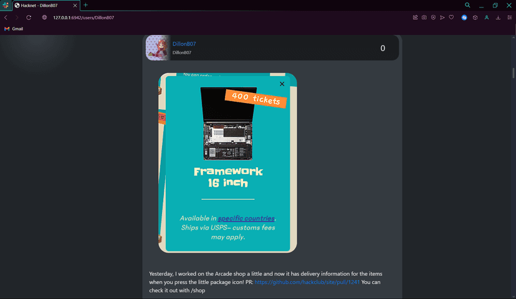Open the Gmail bookmark
The height and width of the screenshot is (299, 516).
click(14, 29)
